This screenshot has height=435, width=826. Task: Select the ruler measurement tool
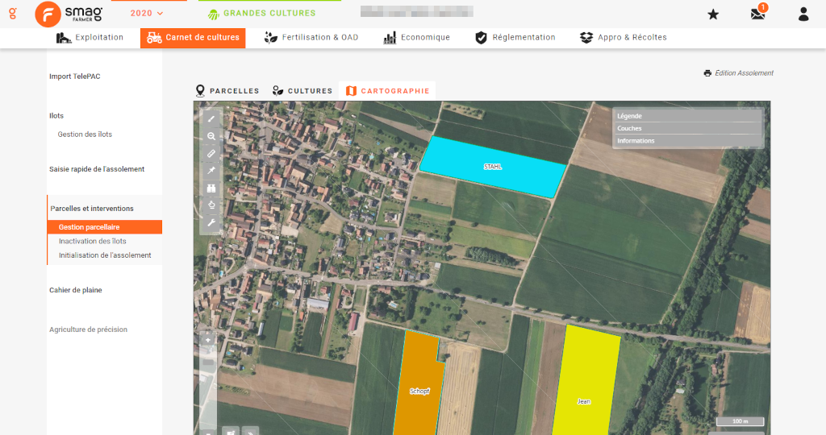(x=211, y=154)
